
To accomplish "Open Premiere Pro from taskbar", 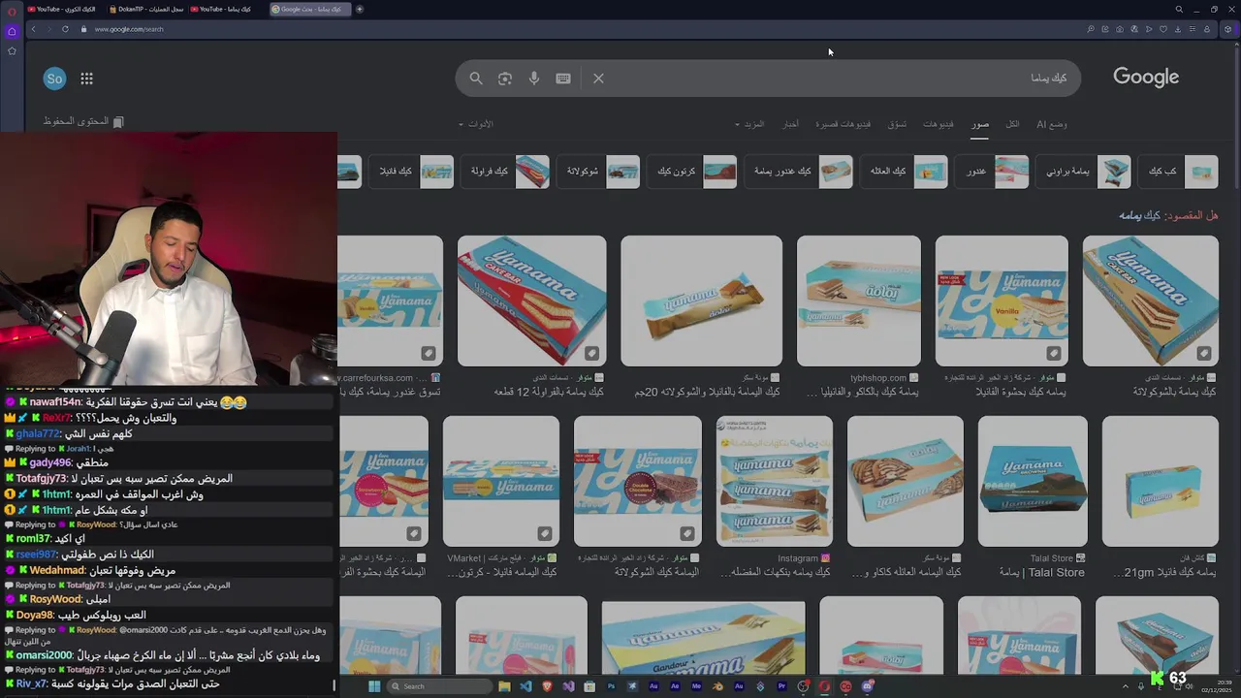I will [x=781, y=686].
